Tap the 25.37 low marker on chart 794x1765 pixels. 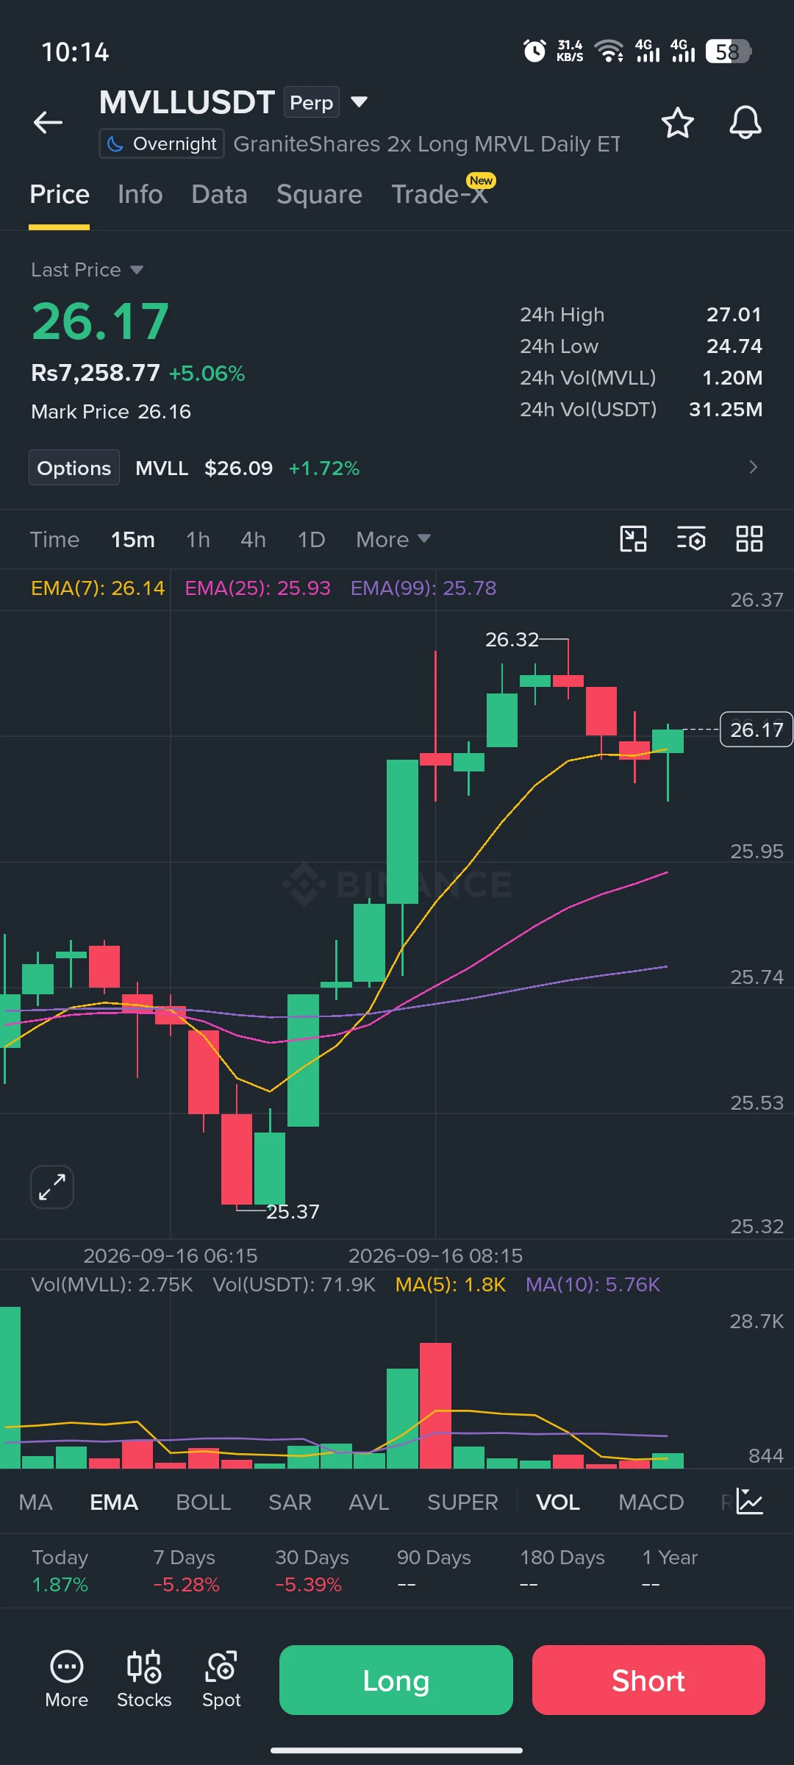click(x=293, y=1212)
